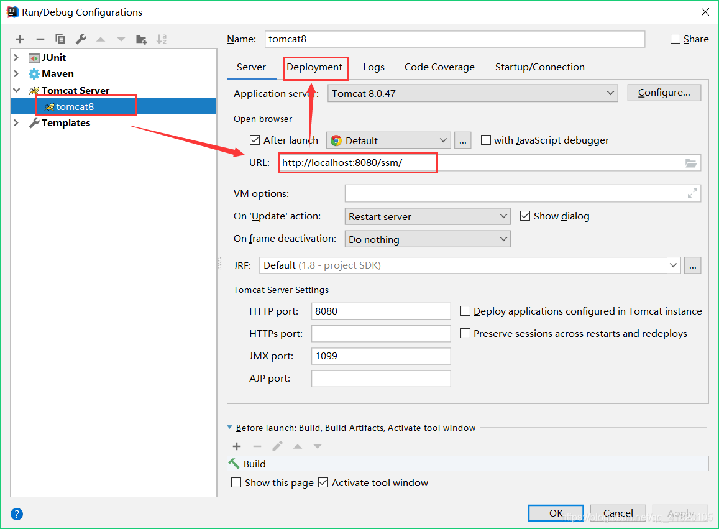The image size is (719, 529).
Task: Collapse the Before launch section
Action: [230, 427]
